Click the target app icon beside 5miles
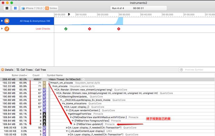 point(47,8)
